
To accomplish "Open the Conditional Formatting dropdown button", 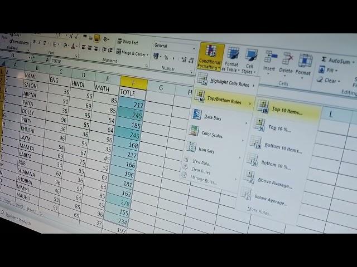I will (211, 57).
